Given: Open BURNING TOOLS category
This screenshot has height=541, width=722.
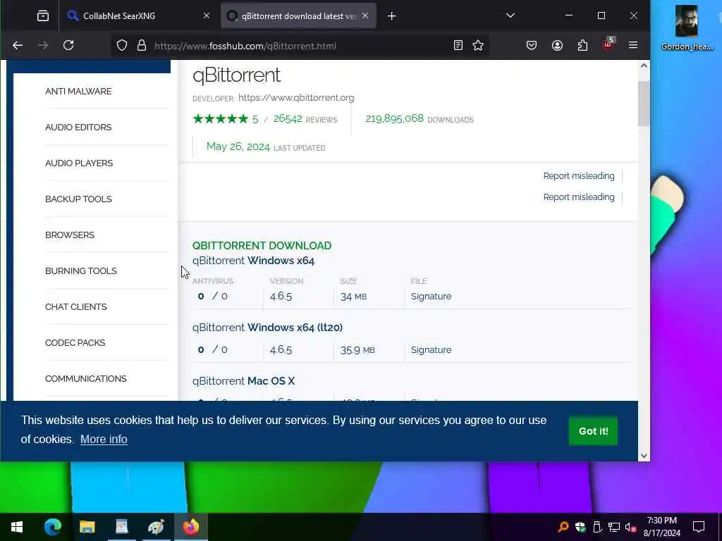Looking at the screenshot, I should 81,270.
